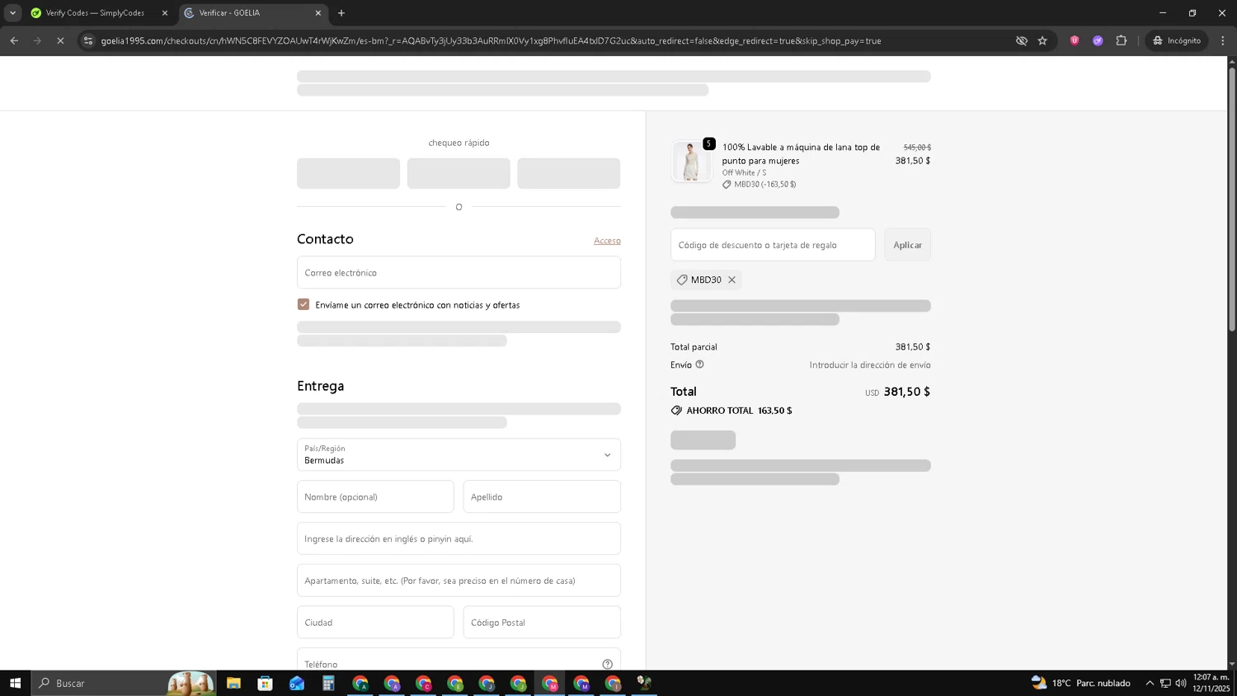
Task: Open File Explorer from the taskbar
Action: click(233, 683)
